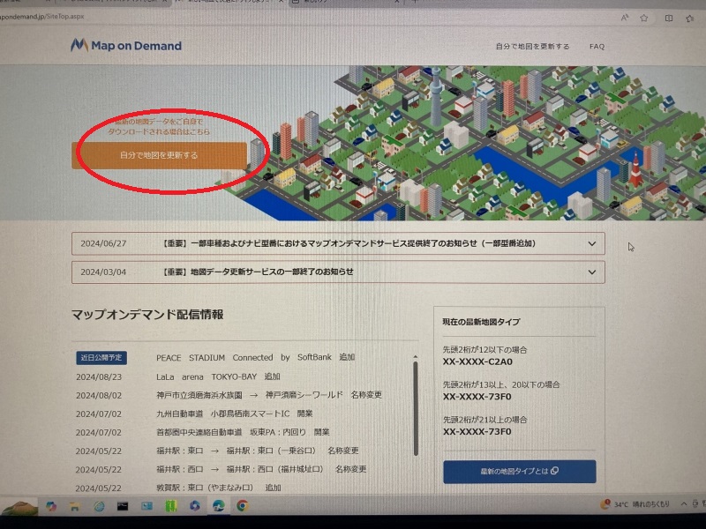Open the Favorites list icon in toolbar
The image size is (706, 529).
coord(690,19)
